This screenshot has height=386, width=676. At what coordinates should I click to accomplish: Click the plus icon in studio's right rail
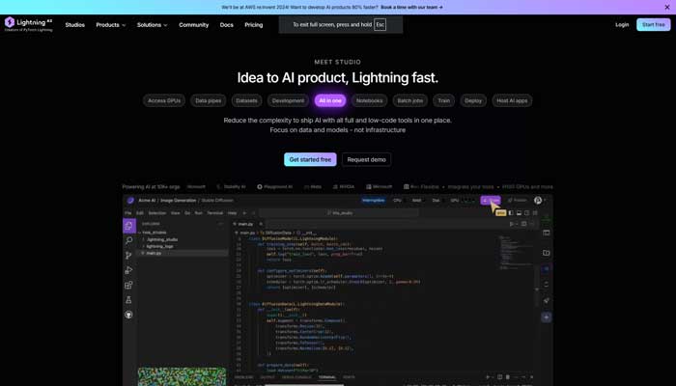pyautogui.click(x=547, y=317)
